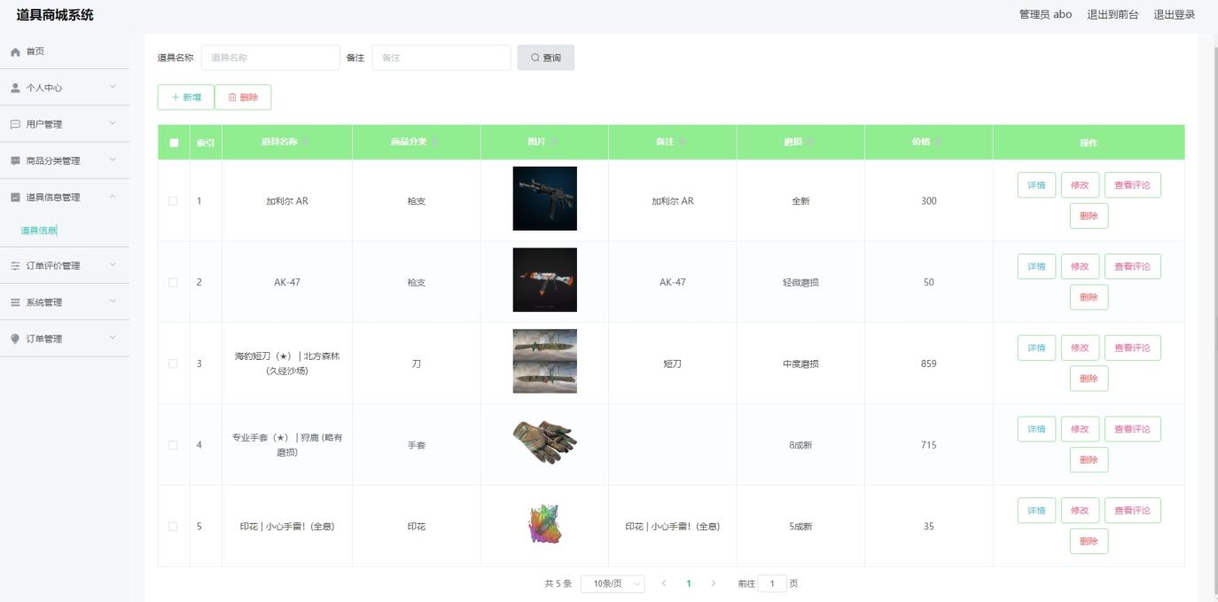Click 查看评论 for the 海豹短刀 row

pyautogui.click(x=1132, y=348)
